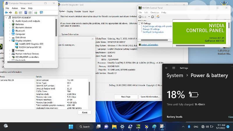Click the battery icon in the system tray
The width and height of the screenshot is (233, 131).
point(212,127)
